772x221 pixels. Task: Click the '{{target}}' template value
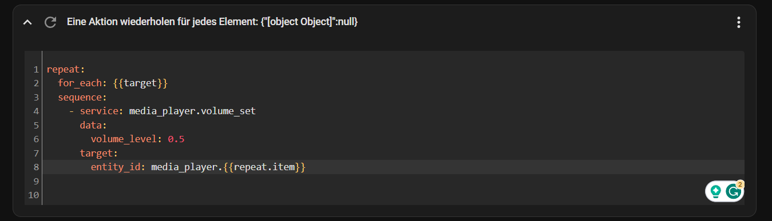[x=140, y=83]
